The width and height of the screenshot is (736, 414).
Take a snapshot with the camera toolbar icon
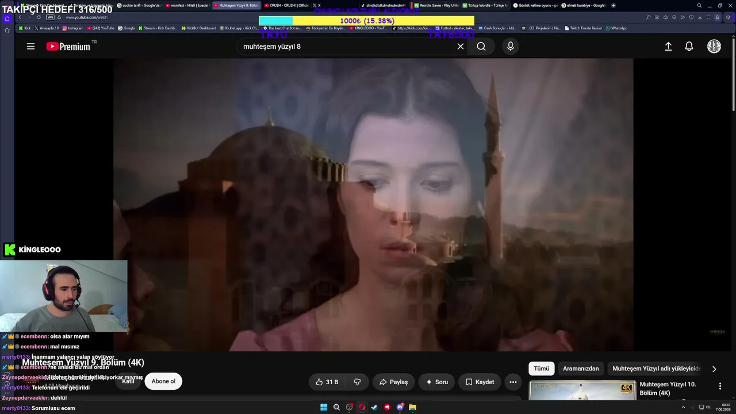coord(665,17)
